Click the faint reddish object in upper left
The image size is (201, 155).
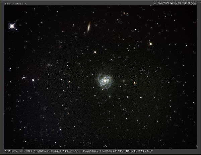click(60, 47)
